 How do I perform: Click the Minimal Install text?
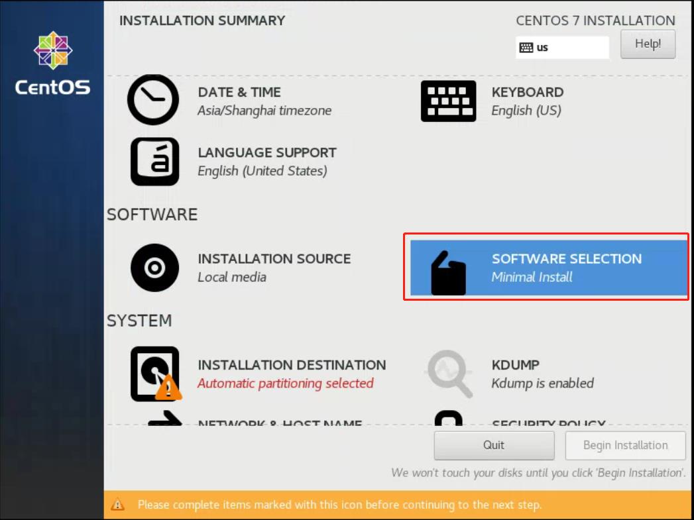click(532, 278)
